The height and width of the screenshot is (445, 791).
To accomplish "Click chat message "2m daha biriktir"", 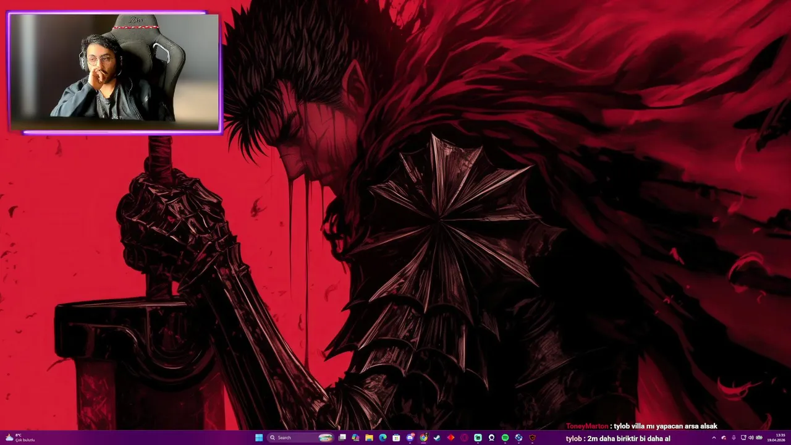I will [x=618, y=438].
